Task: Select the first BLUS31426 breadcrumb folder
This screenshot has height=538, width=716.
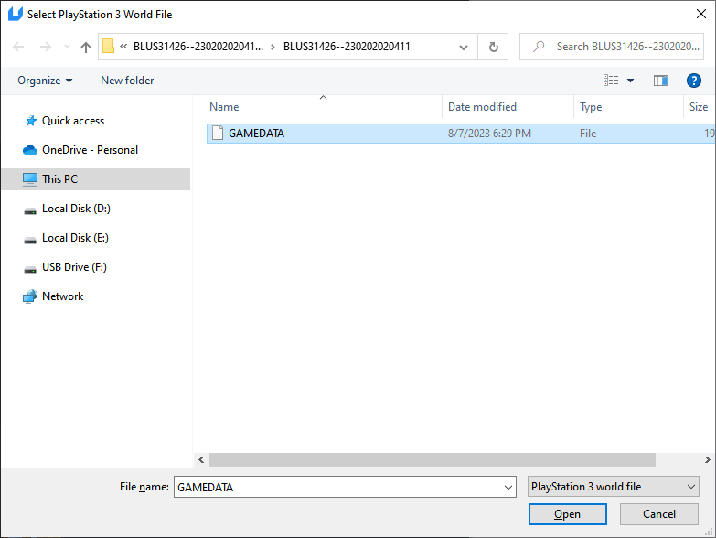Action: [x=198, y=46]
